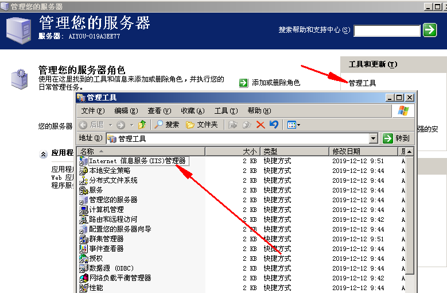The width and height of the screenshot is (447, 293).
Task: Click the Copy To folder toolbar icon
Action: [247, 125]
